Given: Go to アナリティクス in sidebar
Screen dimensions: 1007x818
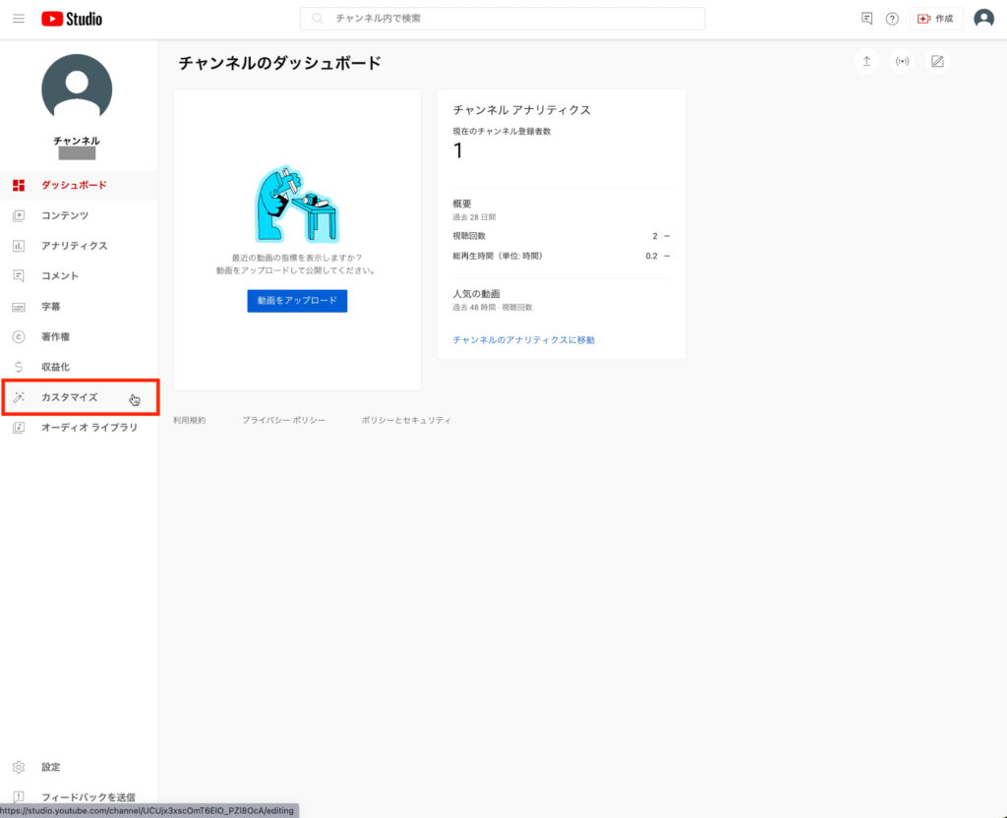Looking at the screenshot, I should [x=74, y=246].
